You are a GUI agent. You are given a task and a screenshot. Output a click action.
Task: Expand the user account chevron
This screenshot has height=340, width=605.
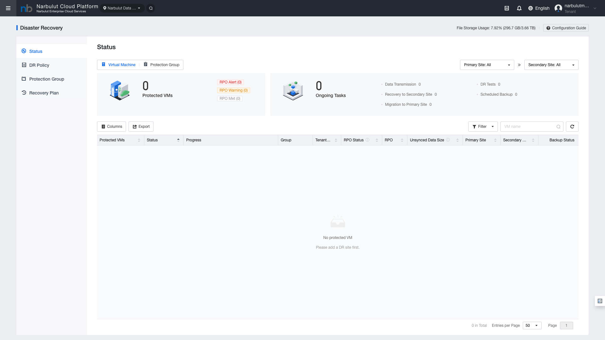(x=595, y=8)
